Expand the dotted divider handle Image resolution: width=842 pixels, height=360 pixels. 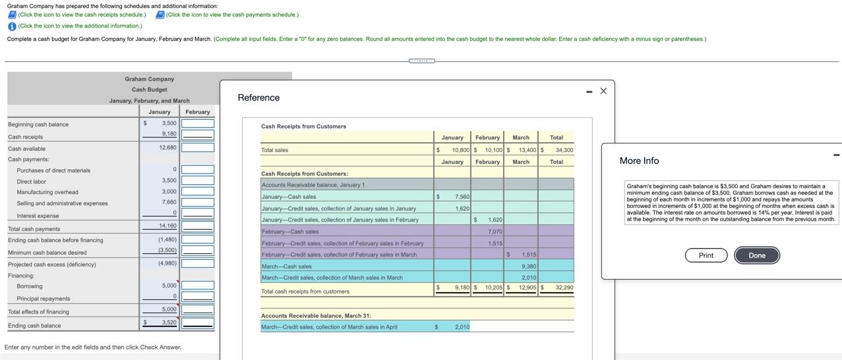421,61
